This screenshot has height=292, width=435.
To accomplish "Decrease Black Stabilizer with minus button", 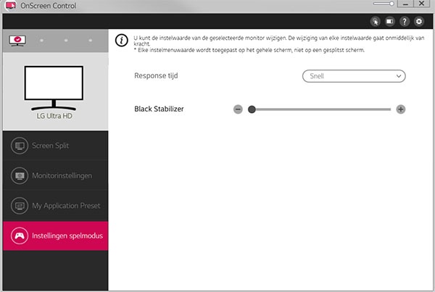I will (238, 109).
